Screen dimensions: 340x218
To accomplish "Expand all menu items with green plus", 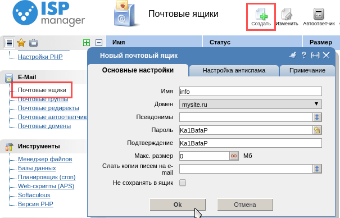I will click(87, 43).
